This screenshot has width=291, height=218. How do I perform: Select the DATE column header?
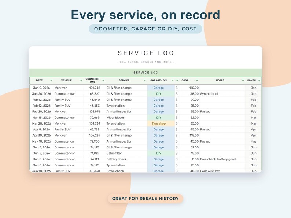pos(39,80)
